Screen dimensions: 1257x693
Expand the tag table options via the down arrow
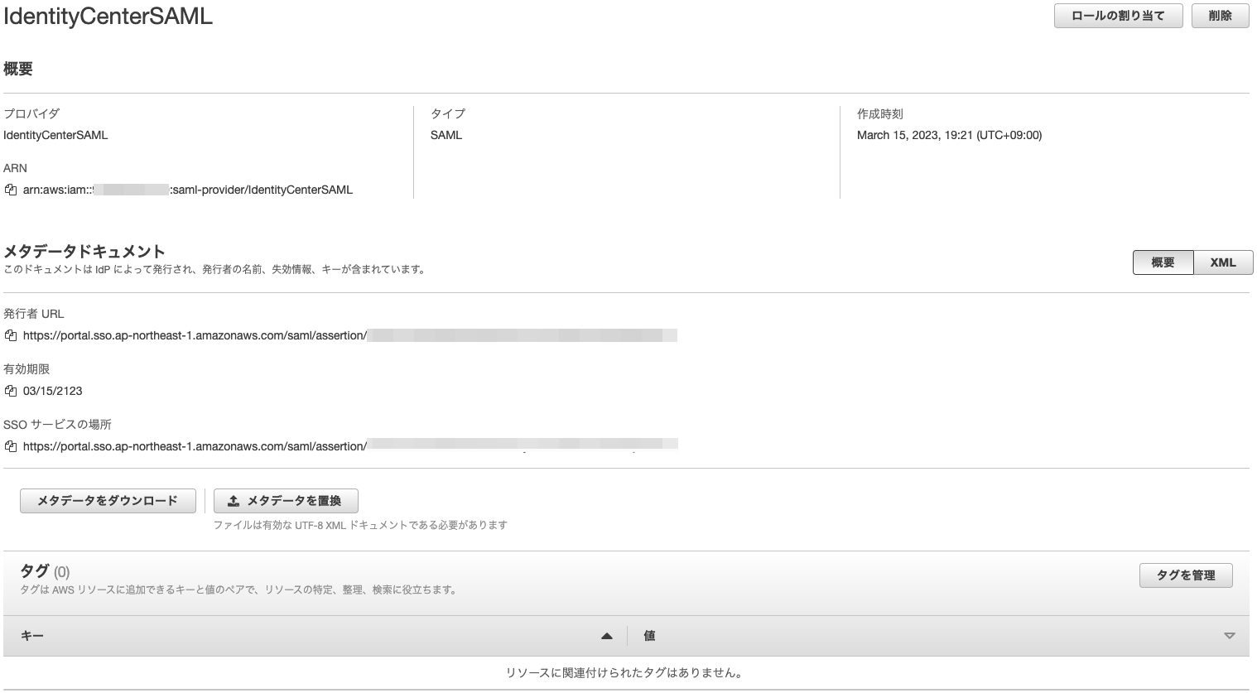[x=1228, y=635]
